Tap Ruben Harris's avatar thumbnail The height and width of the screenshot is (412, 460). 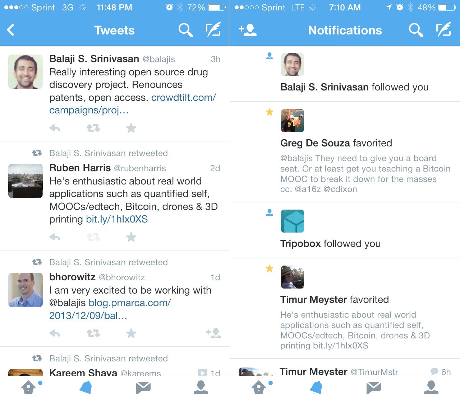click(26, 181)
